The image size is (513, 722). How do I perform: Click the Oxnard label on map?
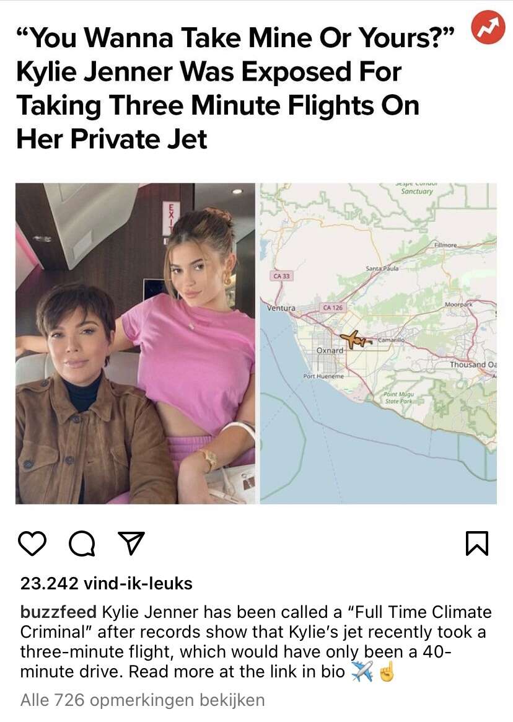330,350
